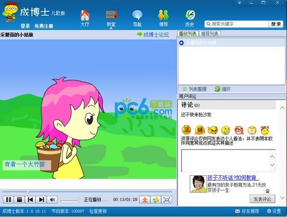Viewport: 287px width, 217px height.
Task: Click the 还不快来抢沙发 text
Action: [x=196, y=115]
